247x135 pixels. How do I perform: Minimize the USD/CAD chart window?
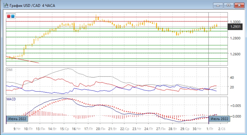tap(218, 5)
